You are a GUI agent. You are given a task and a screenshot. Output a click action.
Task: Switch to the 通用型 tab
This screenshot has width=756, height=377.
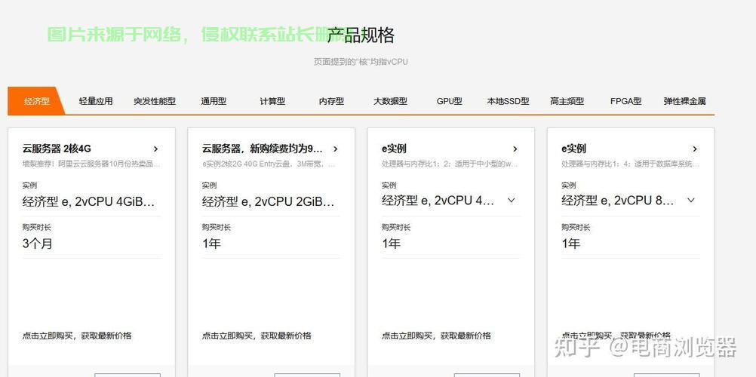[x=214, y=101]
